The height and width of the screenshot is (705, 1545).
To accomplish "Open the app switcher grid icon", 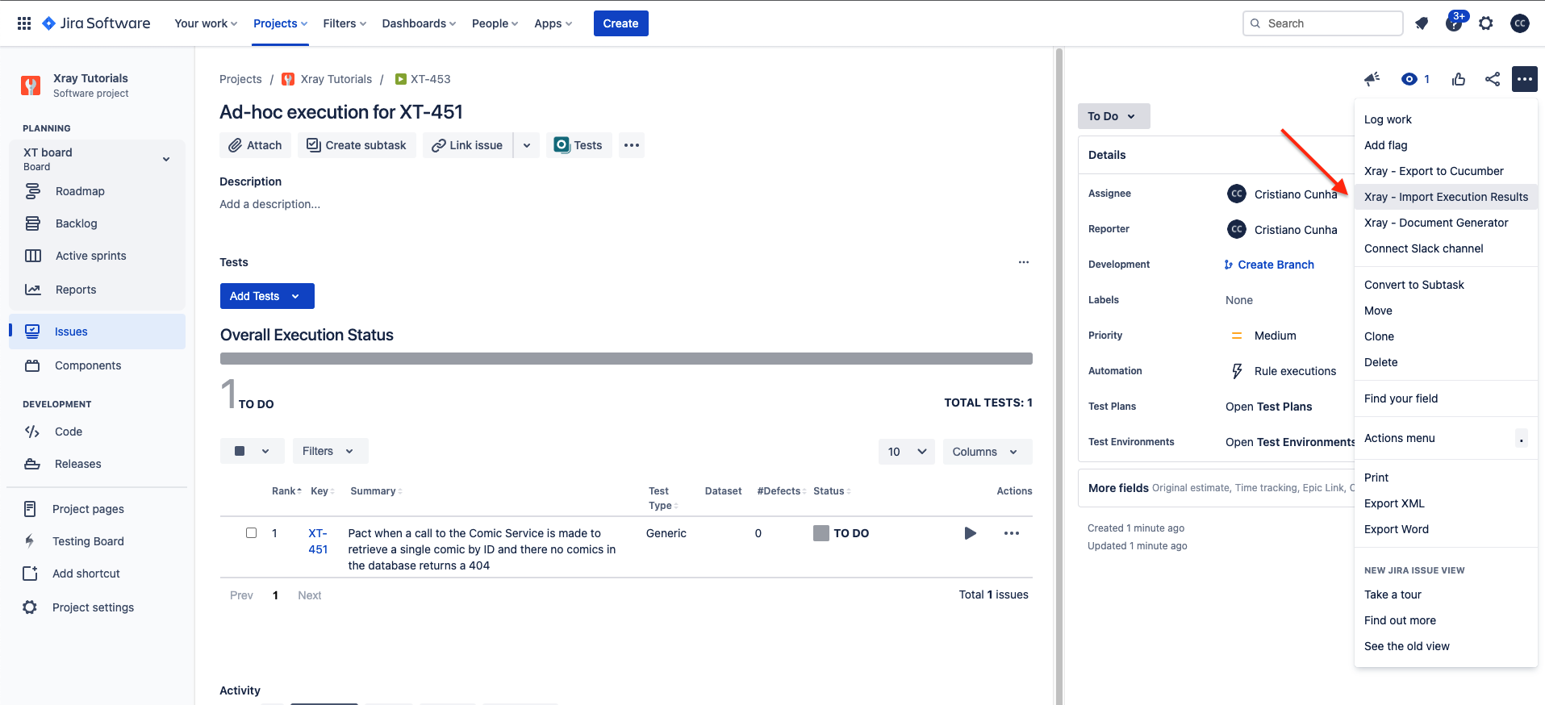I will click(x=24, y=23).
